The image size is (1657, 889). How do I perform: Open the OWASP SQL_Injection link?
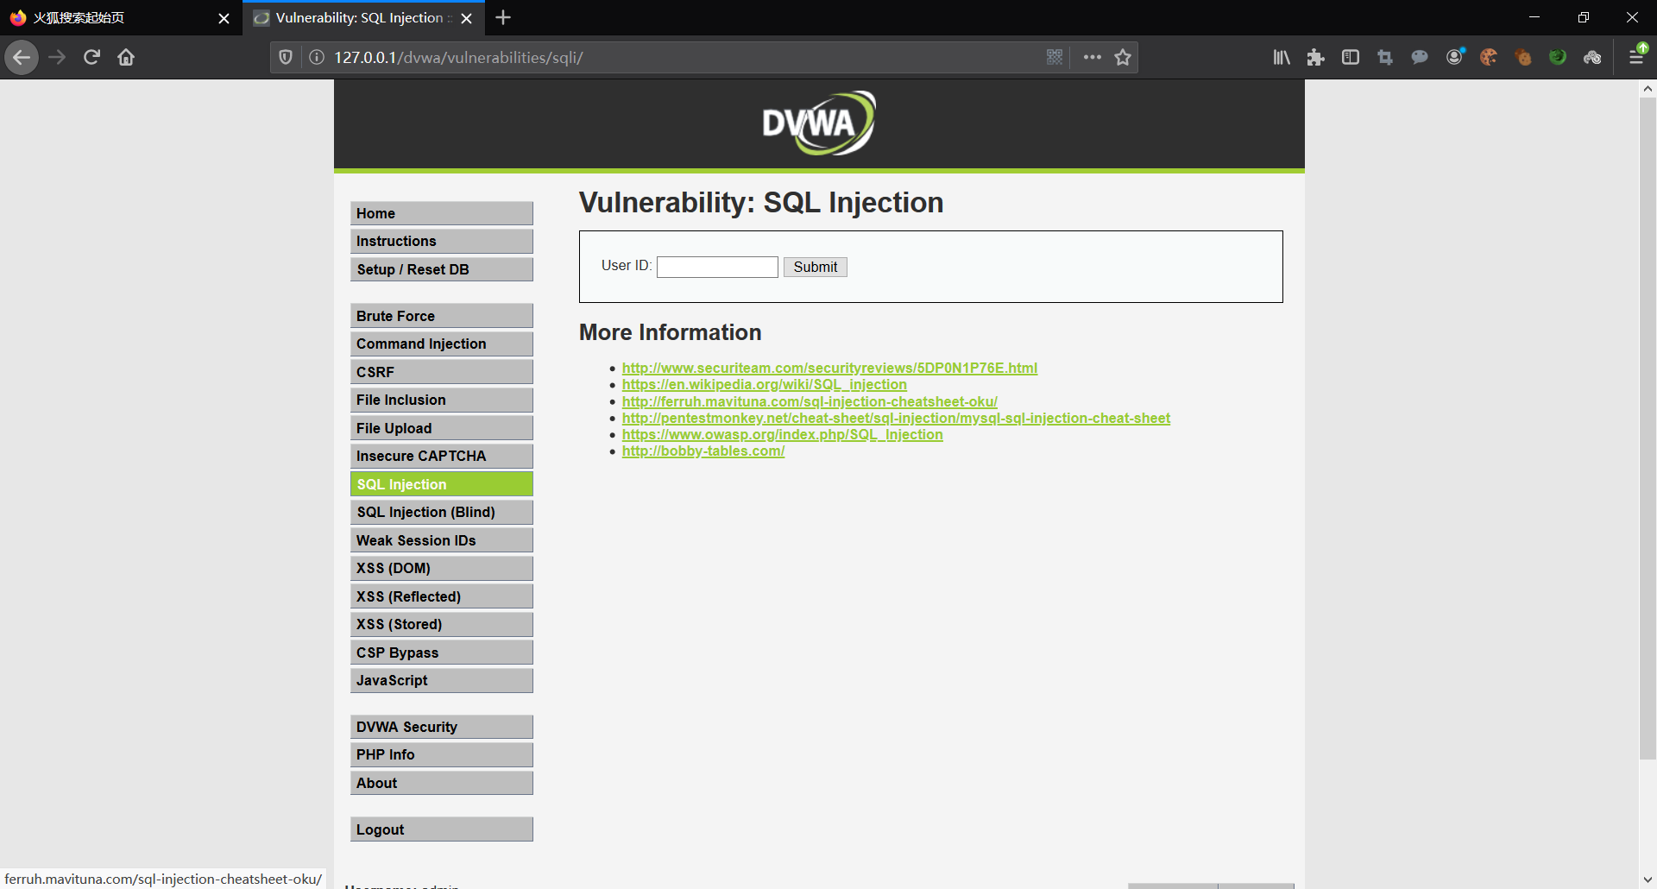tap(783, 434)
